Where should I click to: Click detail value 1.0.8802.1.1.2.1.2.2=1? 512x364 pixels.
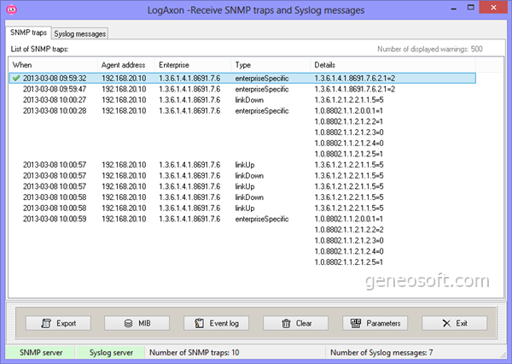tap(349, 121)
